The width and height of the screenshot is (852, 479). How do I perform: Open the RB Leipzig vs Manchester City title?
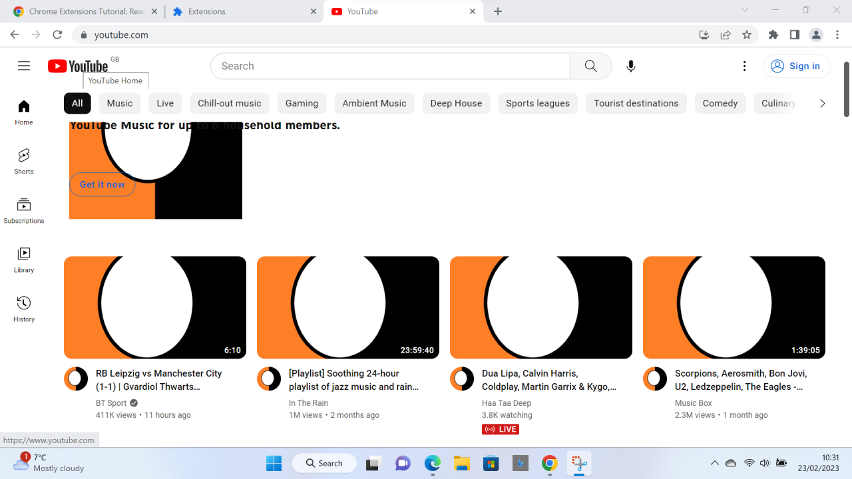159,380
